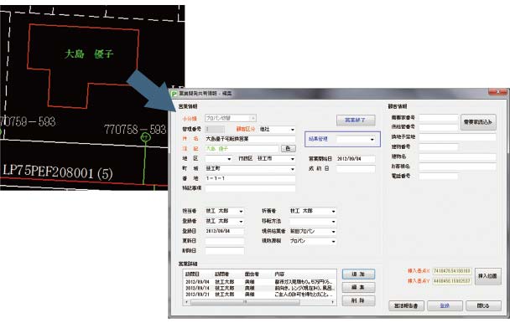Click inside the 件名 text field
The image size is (510, 323).
pos(250,139)
